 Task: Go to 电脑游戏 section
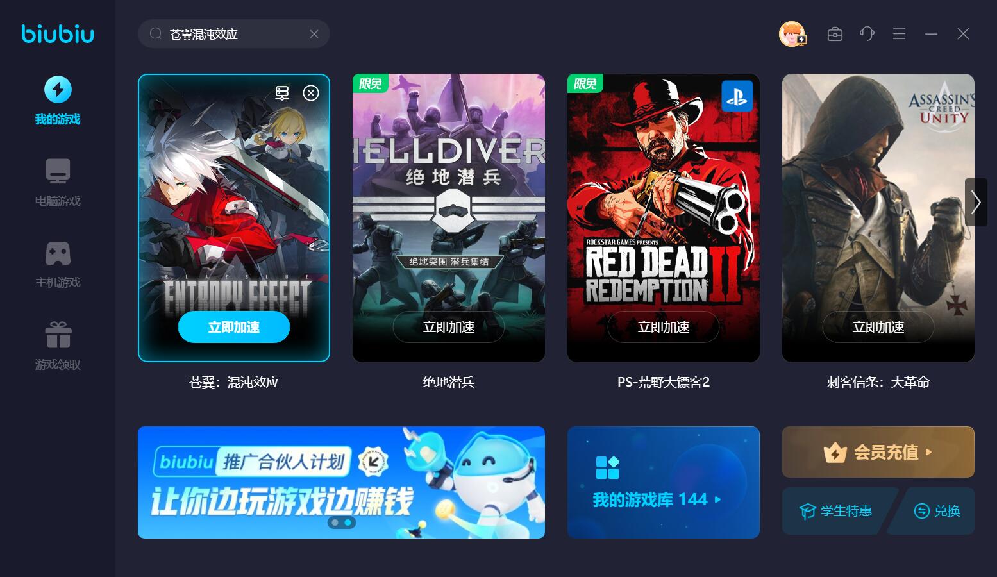pos(58,183)
